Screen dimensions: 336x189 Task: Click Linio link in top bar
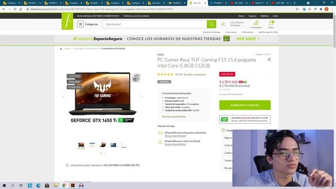275,16
